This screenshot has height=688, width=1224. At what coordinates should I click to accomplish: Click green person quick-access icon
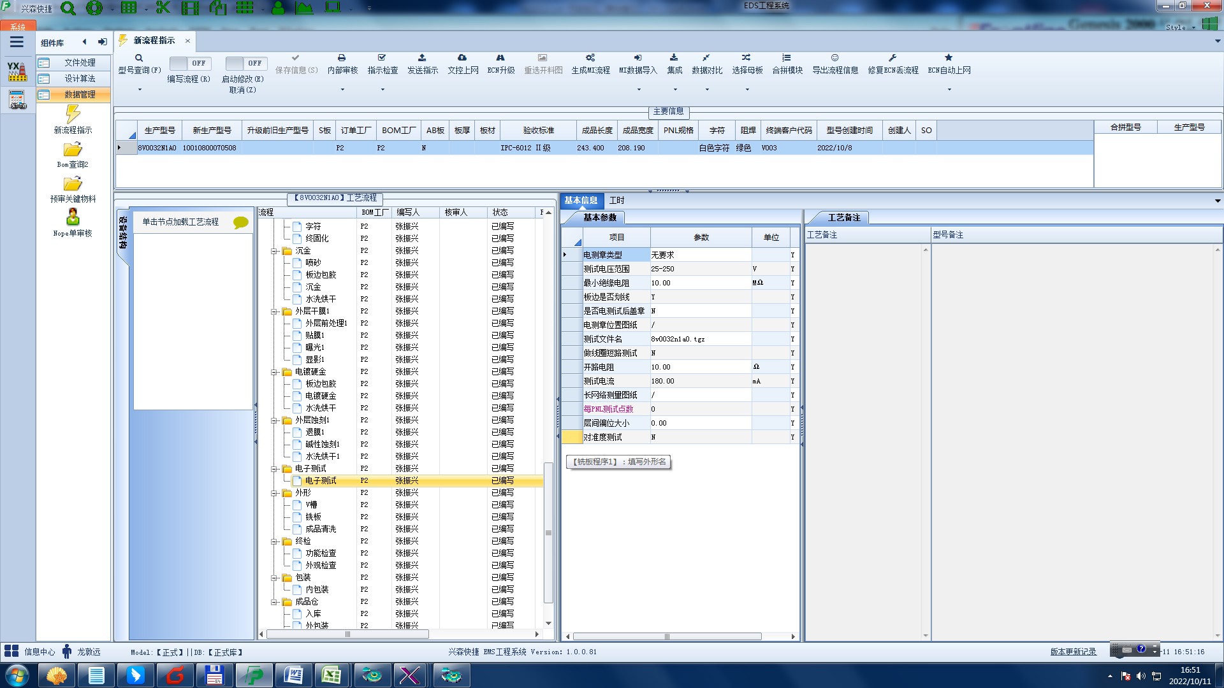(279, 8)
